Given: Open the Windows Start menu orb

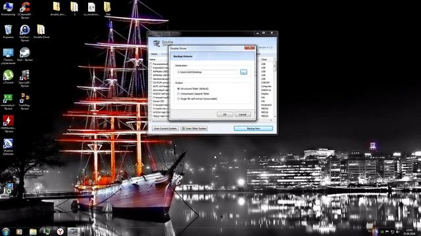Looking at the screenshot, I should pos(6,231).
